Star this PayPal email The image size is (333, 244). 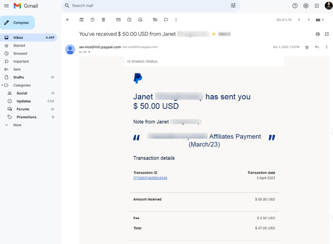[307, 47]
